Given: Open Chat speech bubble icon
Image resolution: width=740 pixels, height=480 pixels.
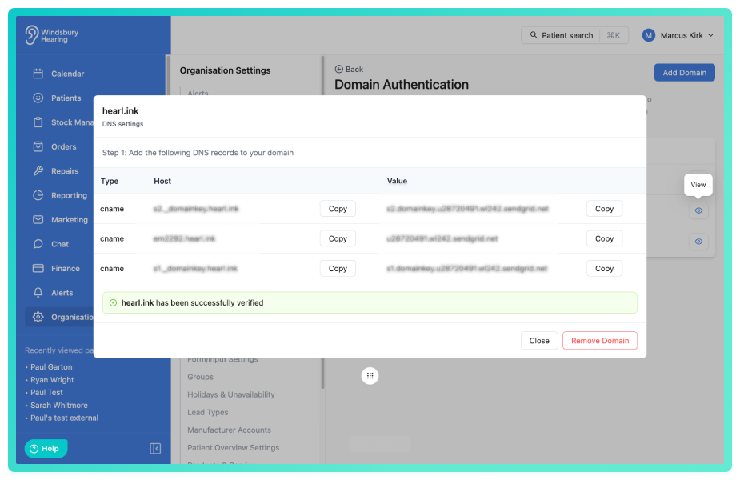Looking at the screenshot, I should pos(38,244).
